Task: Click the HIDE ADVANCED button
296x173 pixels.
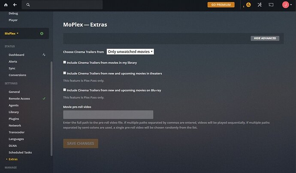Action: pos(265,38)
